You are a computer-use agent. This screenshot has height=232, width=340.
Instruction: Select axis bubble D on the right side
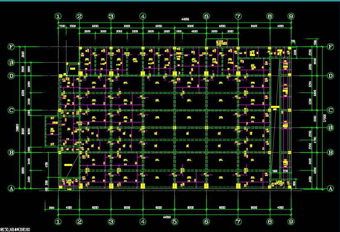(331, 76)
